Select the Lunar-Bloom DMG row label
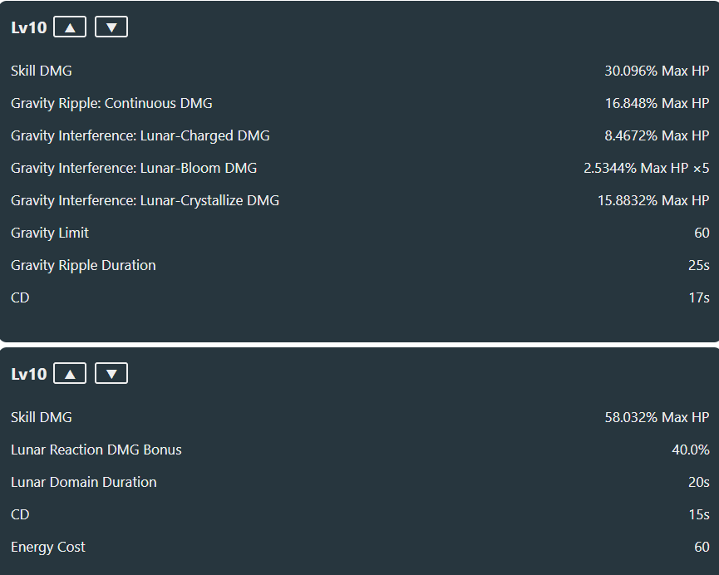719x575 pixels. tap(134, 168)
